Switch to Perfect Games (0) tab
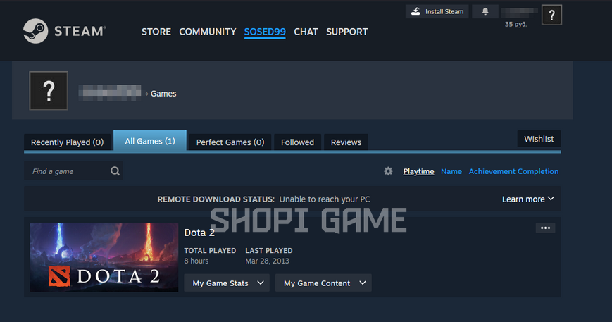 tap(230, 142)
